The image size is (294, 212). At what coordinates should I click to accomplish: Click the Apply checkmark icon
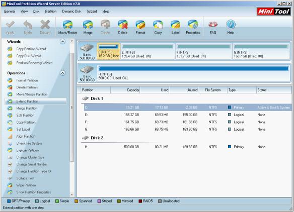point(10,27)
